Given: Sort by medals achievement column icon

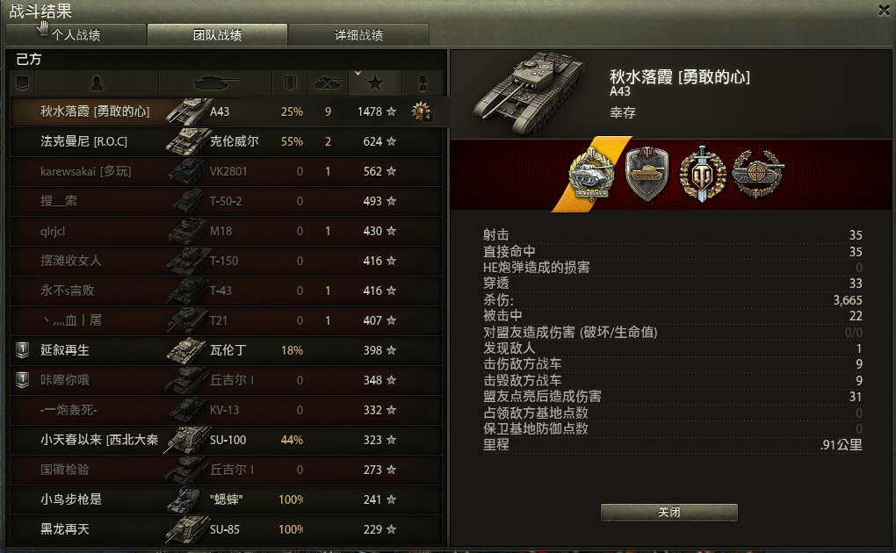Looking at the screenshot, I should coord(423,83).
